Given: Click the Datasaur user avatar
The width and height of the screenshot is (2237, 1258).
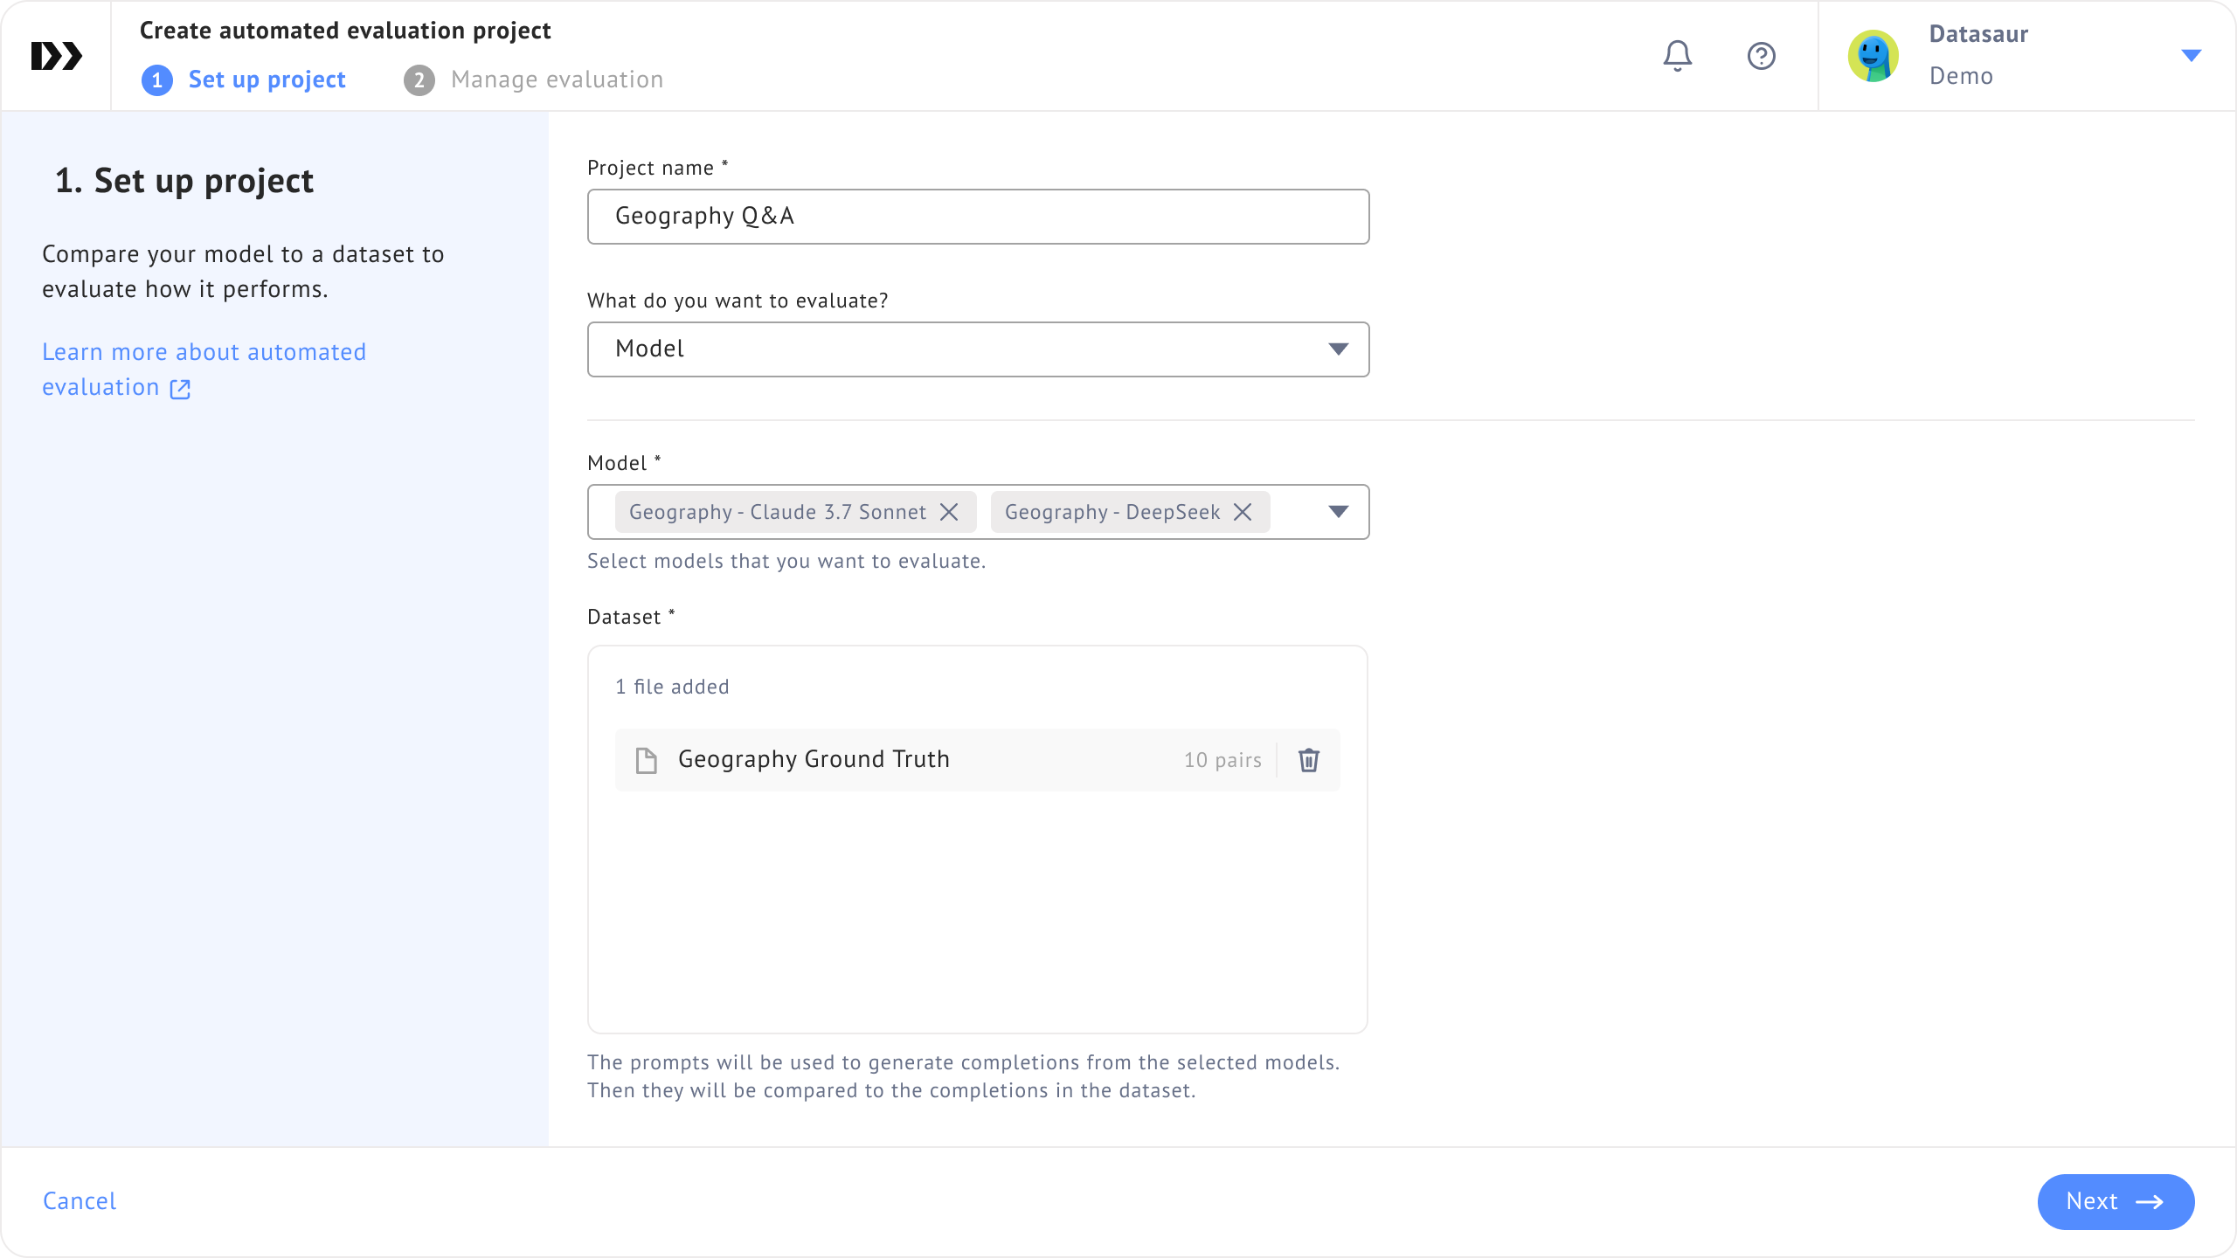Looking at the screenshot, I should 1873,56.
